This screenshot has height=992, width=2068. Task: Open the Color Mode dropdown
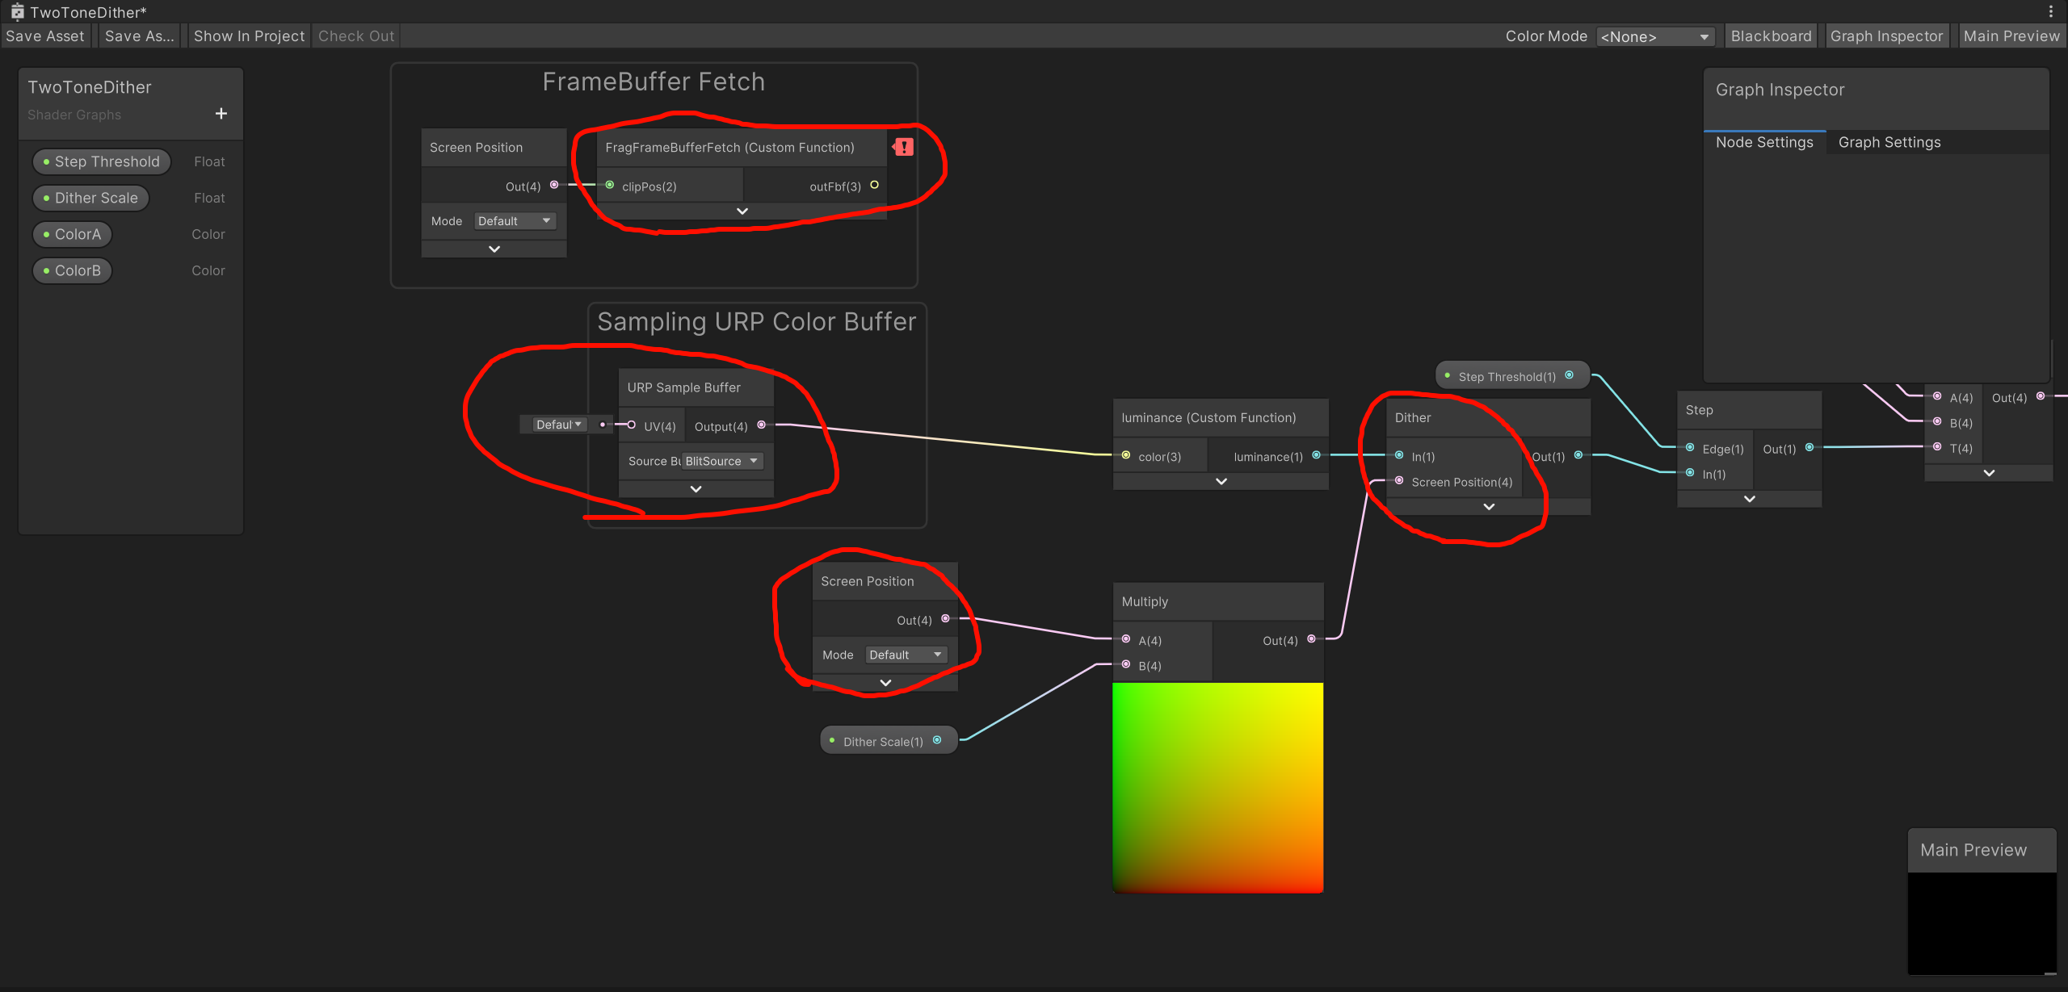[1654, 37]
